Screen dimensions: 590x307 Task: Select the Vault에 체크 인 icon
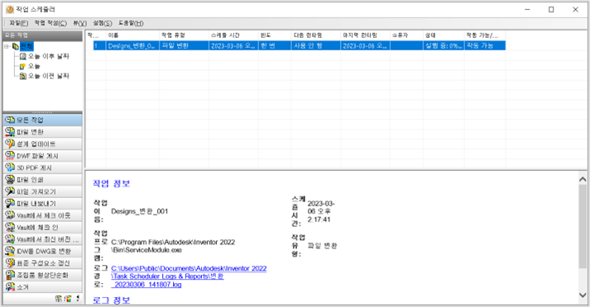10,228
